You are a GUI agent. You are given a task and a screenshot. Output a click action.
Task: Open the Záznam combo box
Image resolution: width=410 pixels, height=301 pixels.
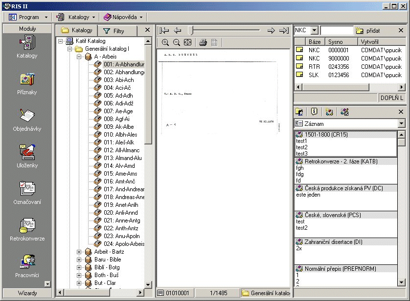click(x=401, y=124)
